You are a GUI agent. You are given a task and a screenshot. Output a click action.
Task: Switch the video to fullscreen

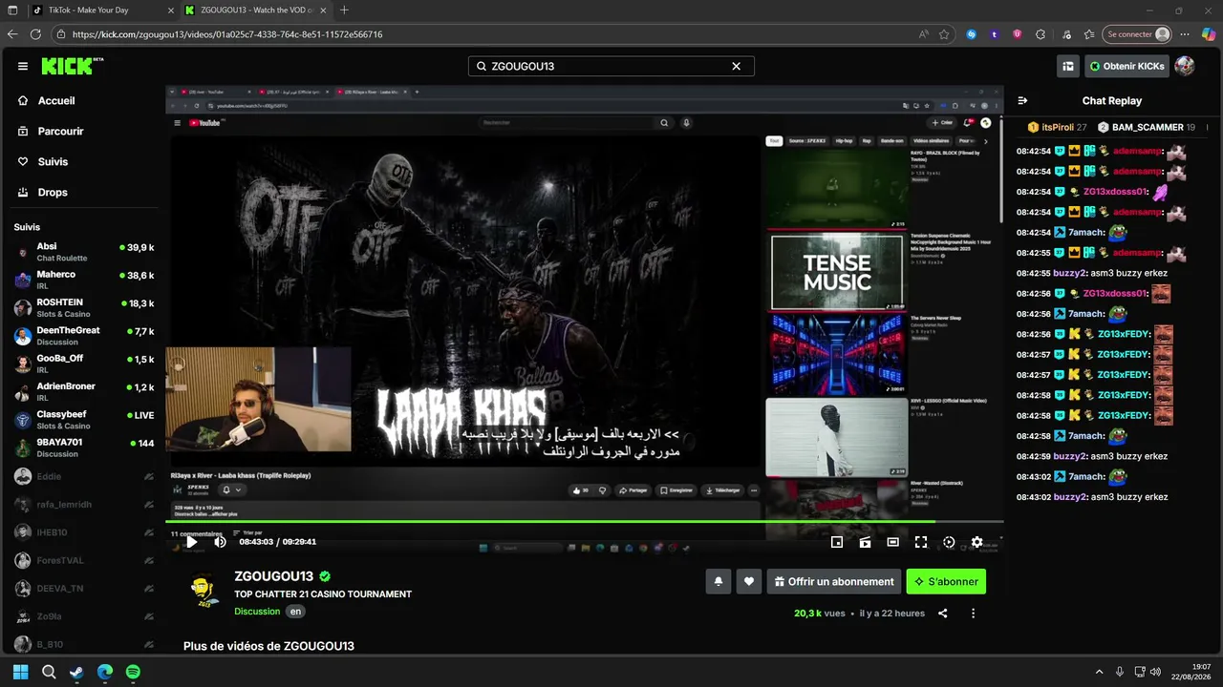tap(921, 542)
